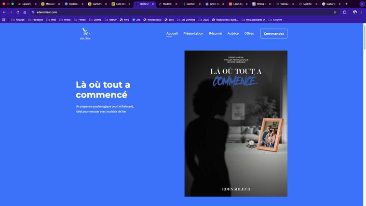Jump to the Résumé section
Viewport: 366px width, 206px height.
(215, 33)
